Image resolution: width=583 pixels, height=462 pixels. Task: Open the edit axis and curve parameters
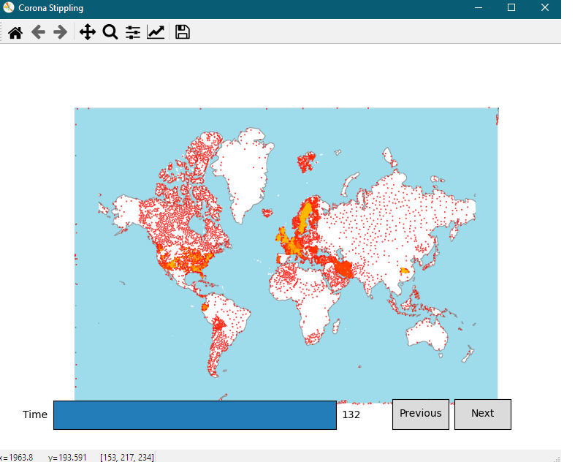coord(156,32)
